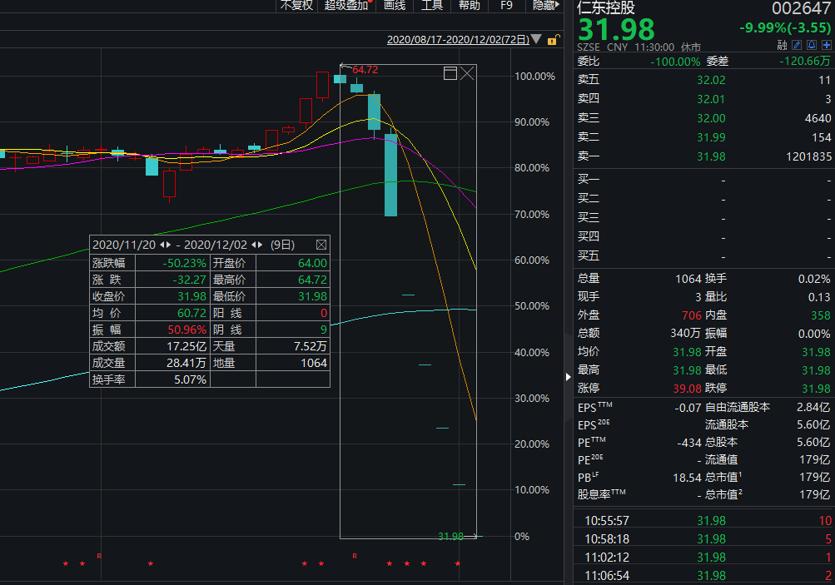The image size is (835, 585).
Task: Click the 自由流通股本 value 2.84亿
Action: pyautogui.click(x=813, y=407)
